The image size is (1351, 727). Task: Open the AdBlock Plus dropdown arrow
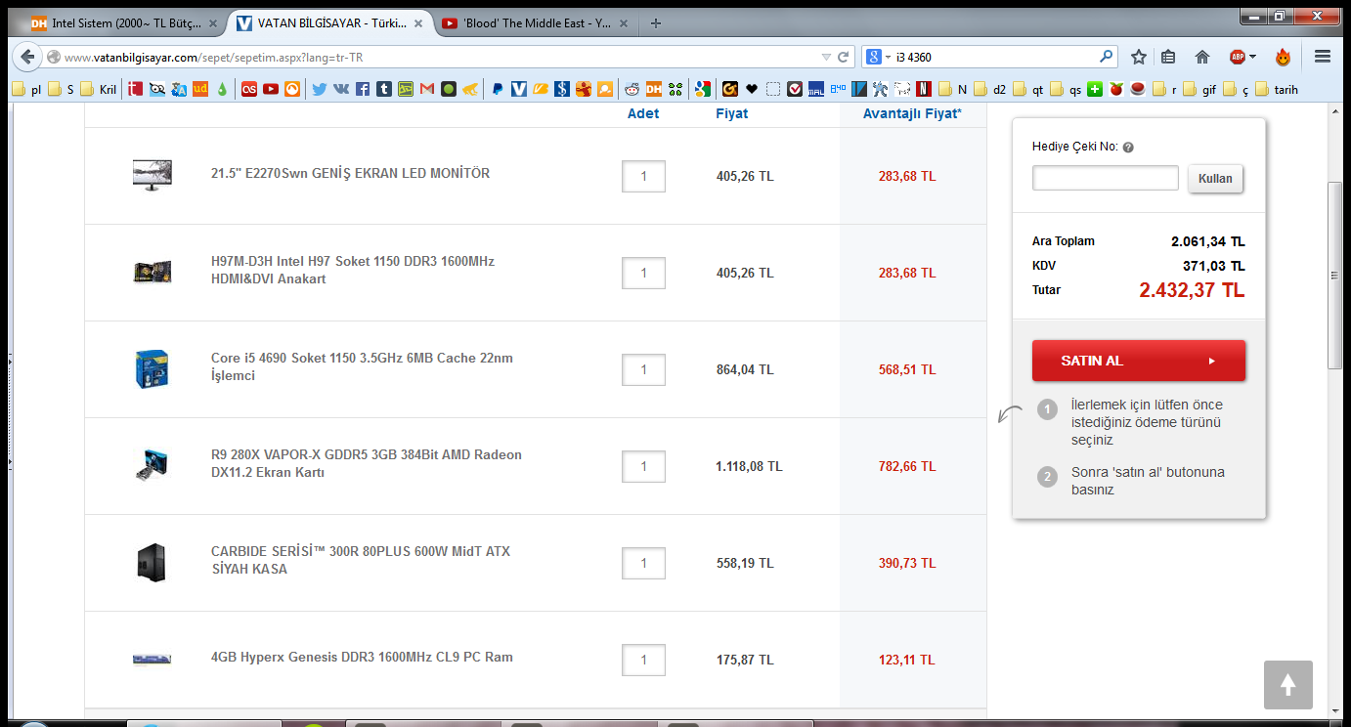(1252, 57)
